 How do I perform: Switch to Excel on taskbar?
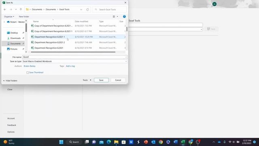tap(183, 142)
